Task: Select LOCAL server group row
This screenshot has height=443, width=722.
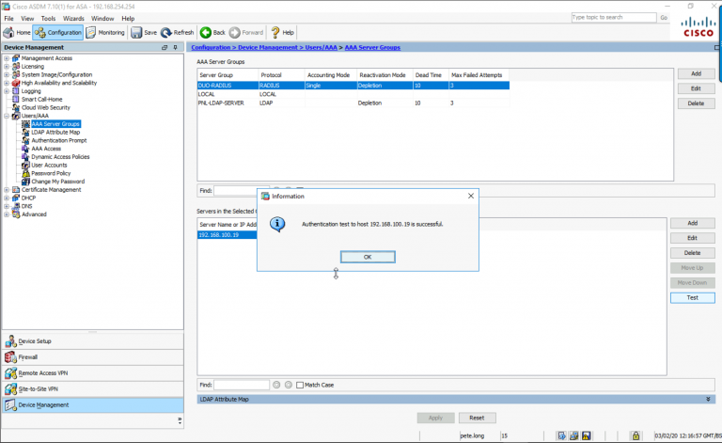Action: coord(353,94)
